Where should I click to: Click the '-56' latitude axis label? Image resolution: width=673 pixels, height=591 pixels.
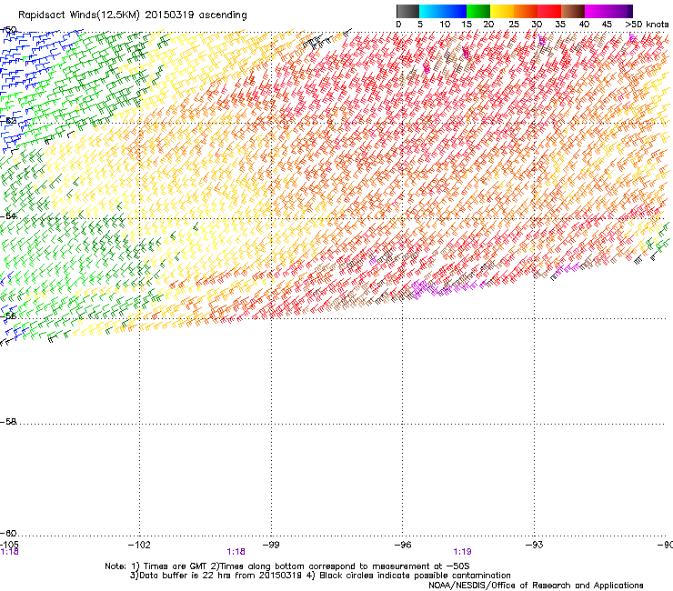click(8, 316)
